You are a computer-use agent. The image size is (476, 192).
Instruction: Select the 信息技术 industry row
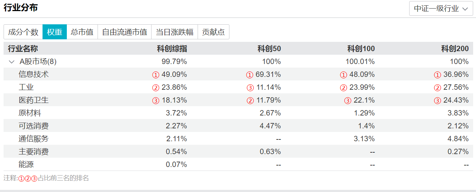click(34, 74)
